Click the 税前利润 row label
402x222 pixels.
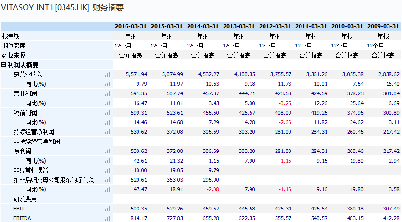[25, 113]
